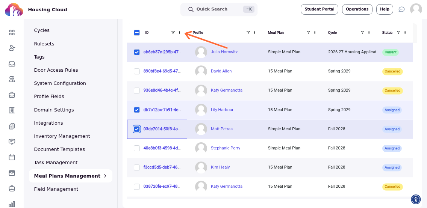This screenshot has width=427, height=208.
Task: Open Stephanie Perry's profile link
Action: click(x=226, y=148)
